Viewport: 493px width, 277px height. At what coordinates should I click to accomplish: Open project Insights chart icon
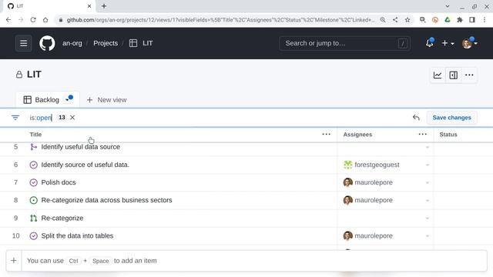click(438, 75)
